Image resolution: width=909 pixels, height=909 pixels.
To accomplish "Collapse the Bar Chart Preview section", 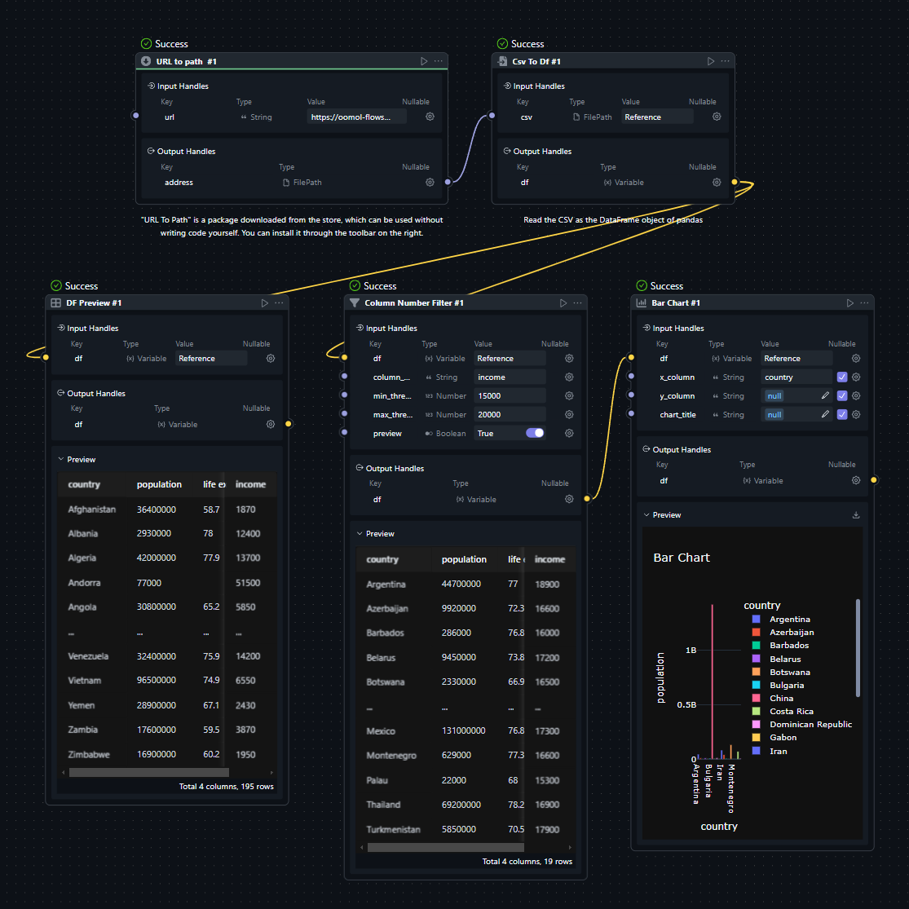I will point(646,515).
